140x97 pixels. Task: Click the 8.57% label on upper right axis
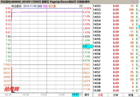pyautogui.click(x=86, y=12)
